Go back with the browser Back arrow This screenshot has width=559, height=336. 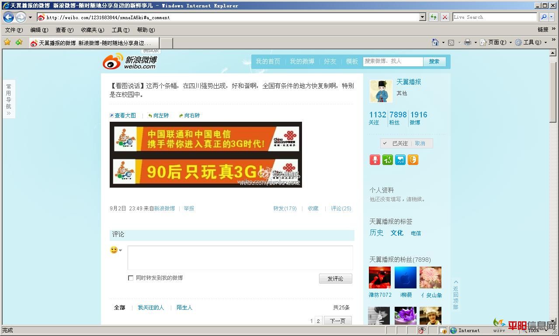(x=8, y=17)
